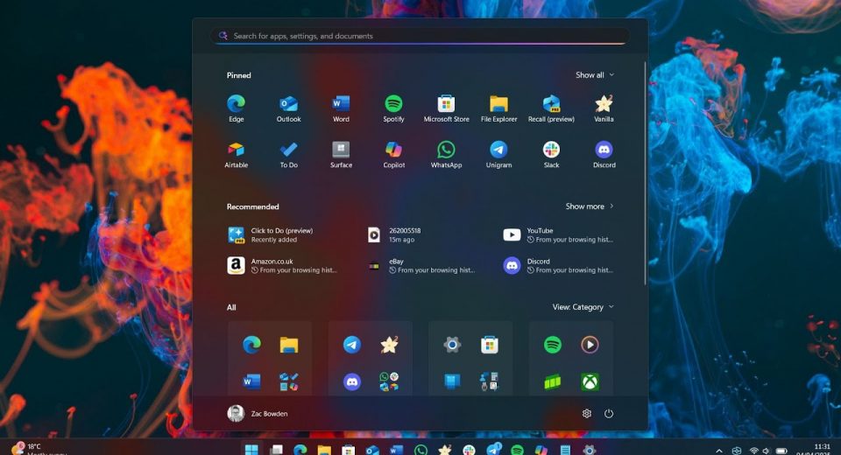Open Xbox icon in All category group
841x455 pixels.
click(x=590, y=381)
